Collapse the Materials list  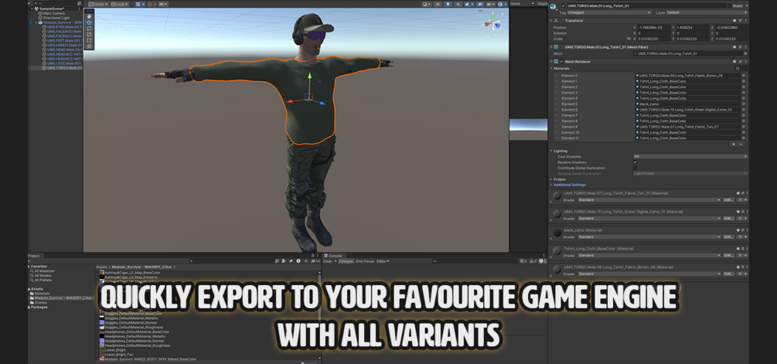pos(551,68)
